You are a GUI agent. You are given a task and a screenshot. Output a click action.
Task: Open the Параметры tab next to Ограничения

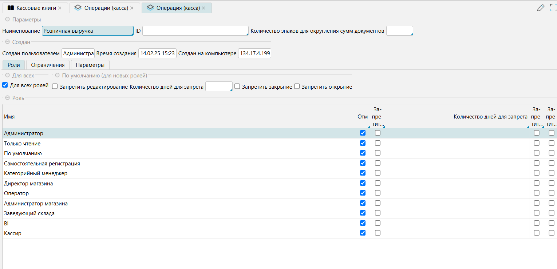[x=90, y=65]
